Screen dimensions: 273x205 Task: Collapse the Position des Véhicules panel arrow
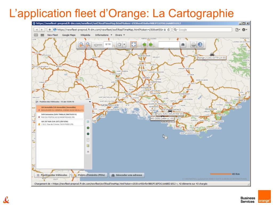tap(90, 102)
